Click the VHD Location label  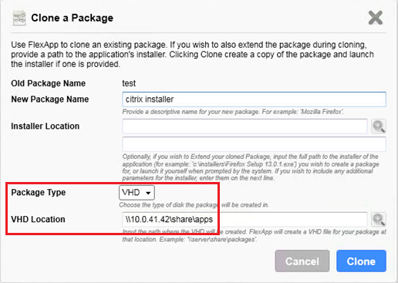click(x=38, y=219)
